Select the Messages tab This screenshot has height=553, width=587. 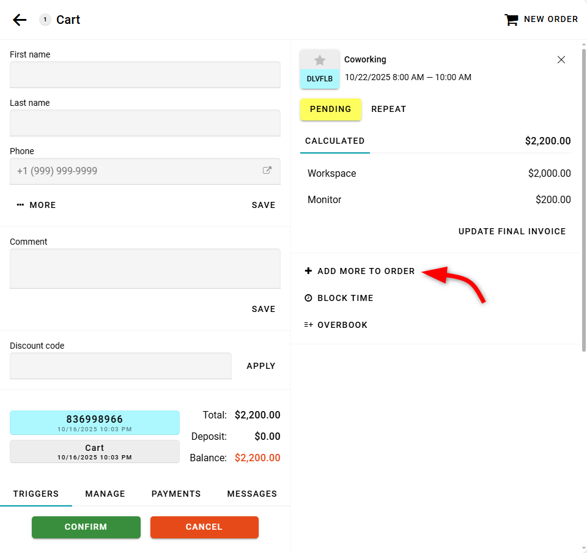pyautogui.click(x=252, y=494)
